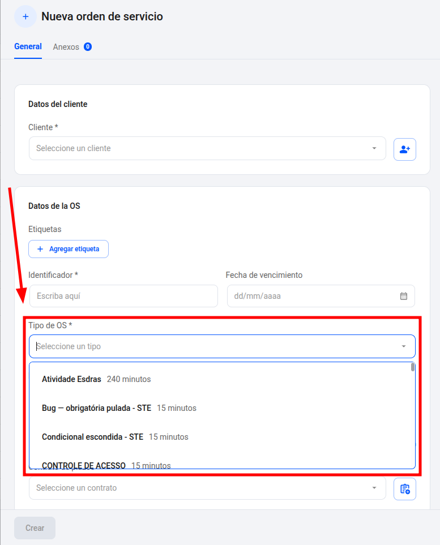Click the plus icon beside Nueva orden de servicio
440x545 pixels.
pos(25,16)
